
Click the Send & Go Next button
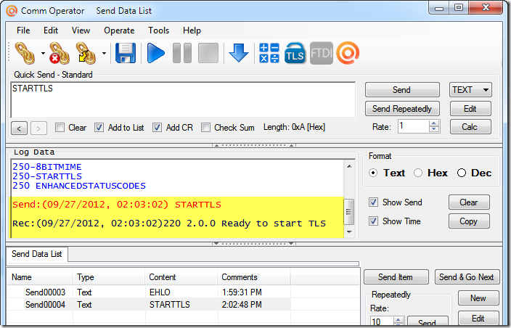coord(467,277)
